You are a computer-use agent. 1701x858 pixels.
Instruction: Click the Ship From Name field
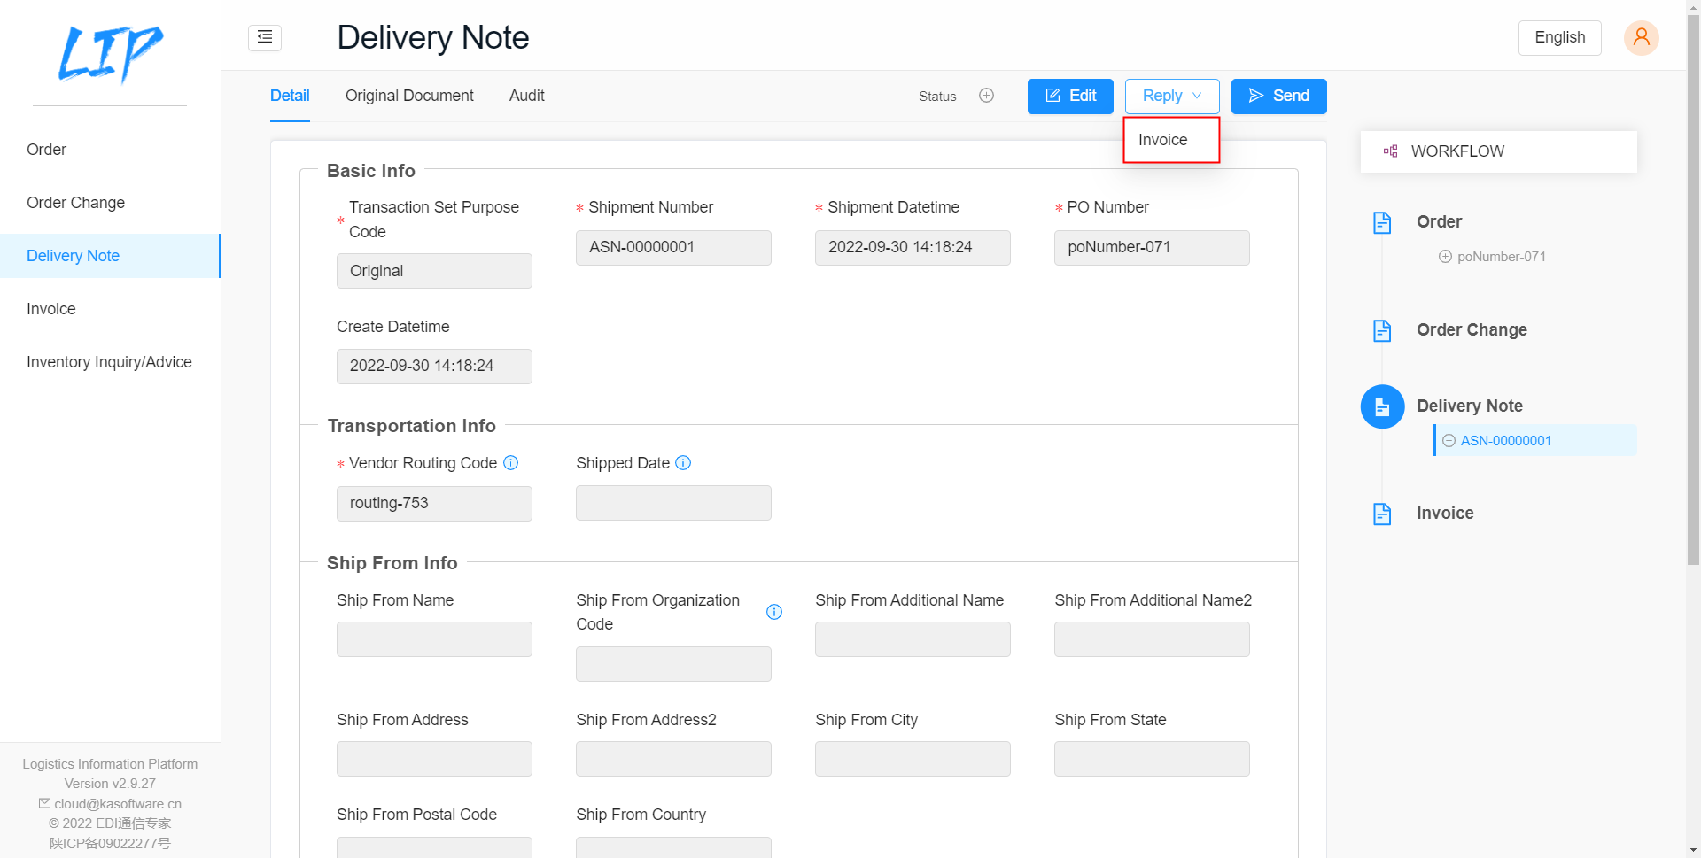[434, 639]
